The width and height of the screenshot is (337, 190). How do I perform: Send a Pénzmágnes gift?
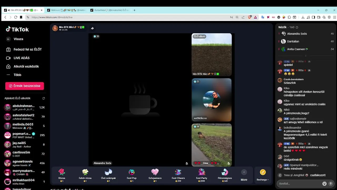pos(225,175)
